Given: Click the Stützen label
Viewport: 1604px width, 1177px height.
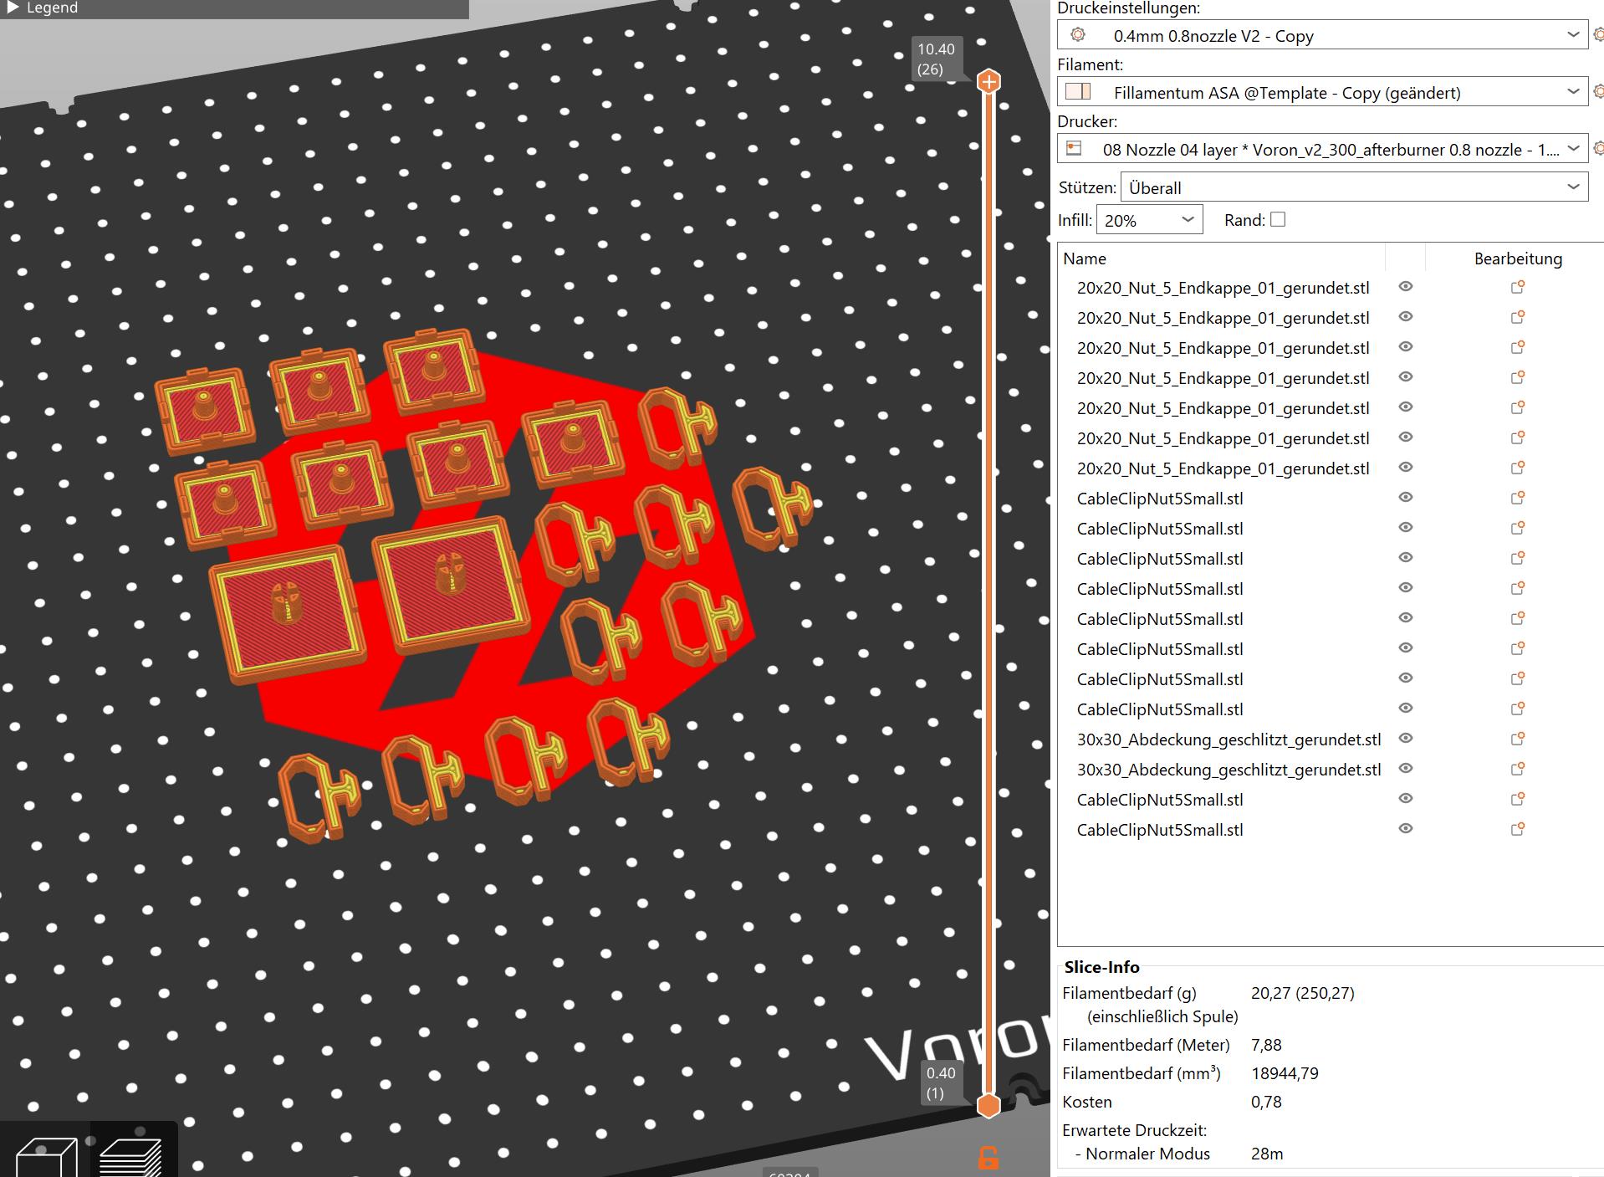Looking at the screenshot, I should pos(1086,187).
